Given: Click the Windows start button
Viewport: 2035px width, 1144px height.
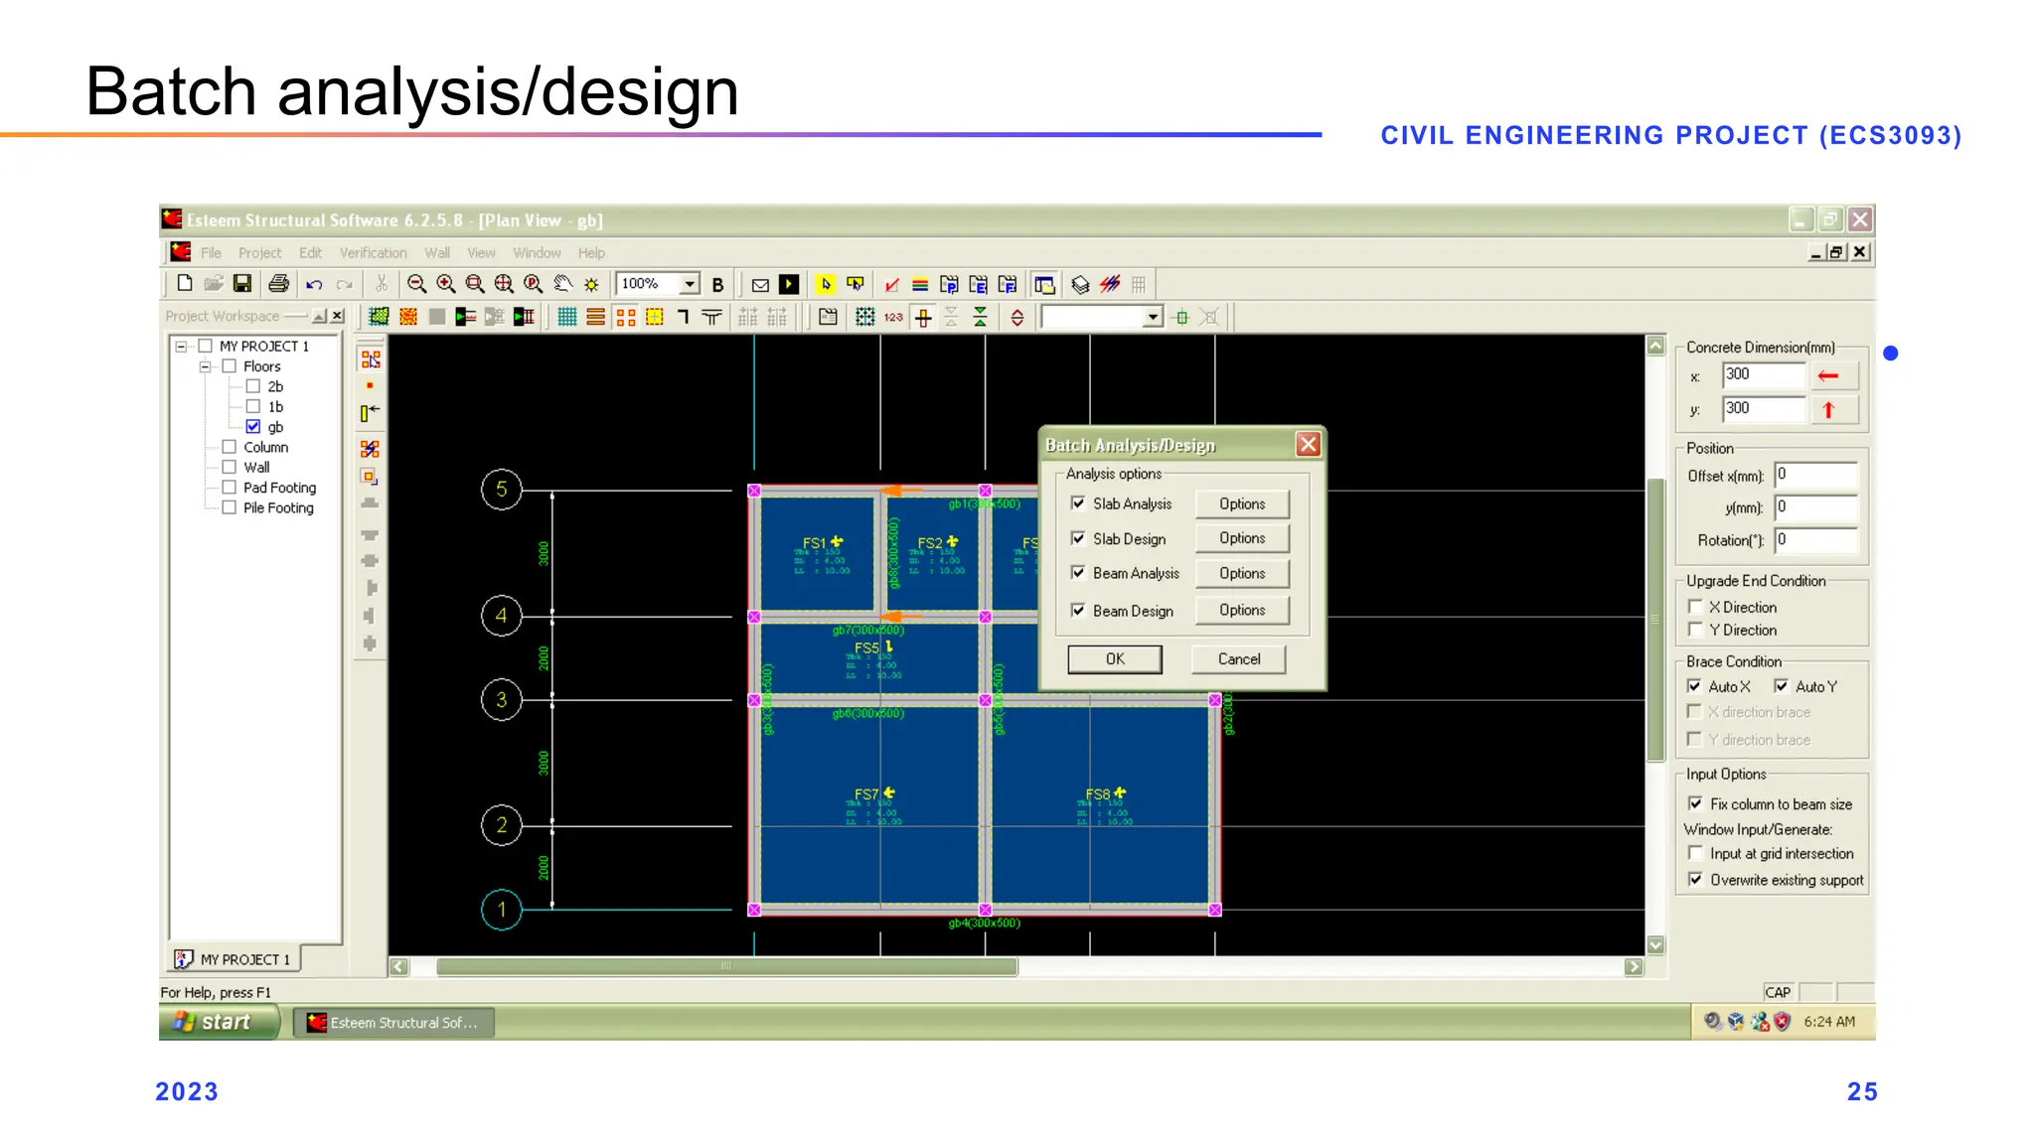Looking at the screenshot, I should [x=219, y=1022].
